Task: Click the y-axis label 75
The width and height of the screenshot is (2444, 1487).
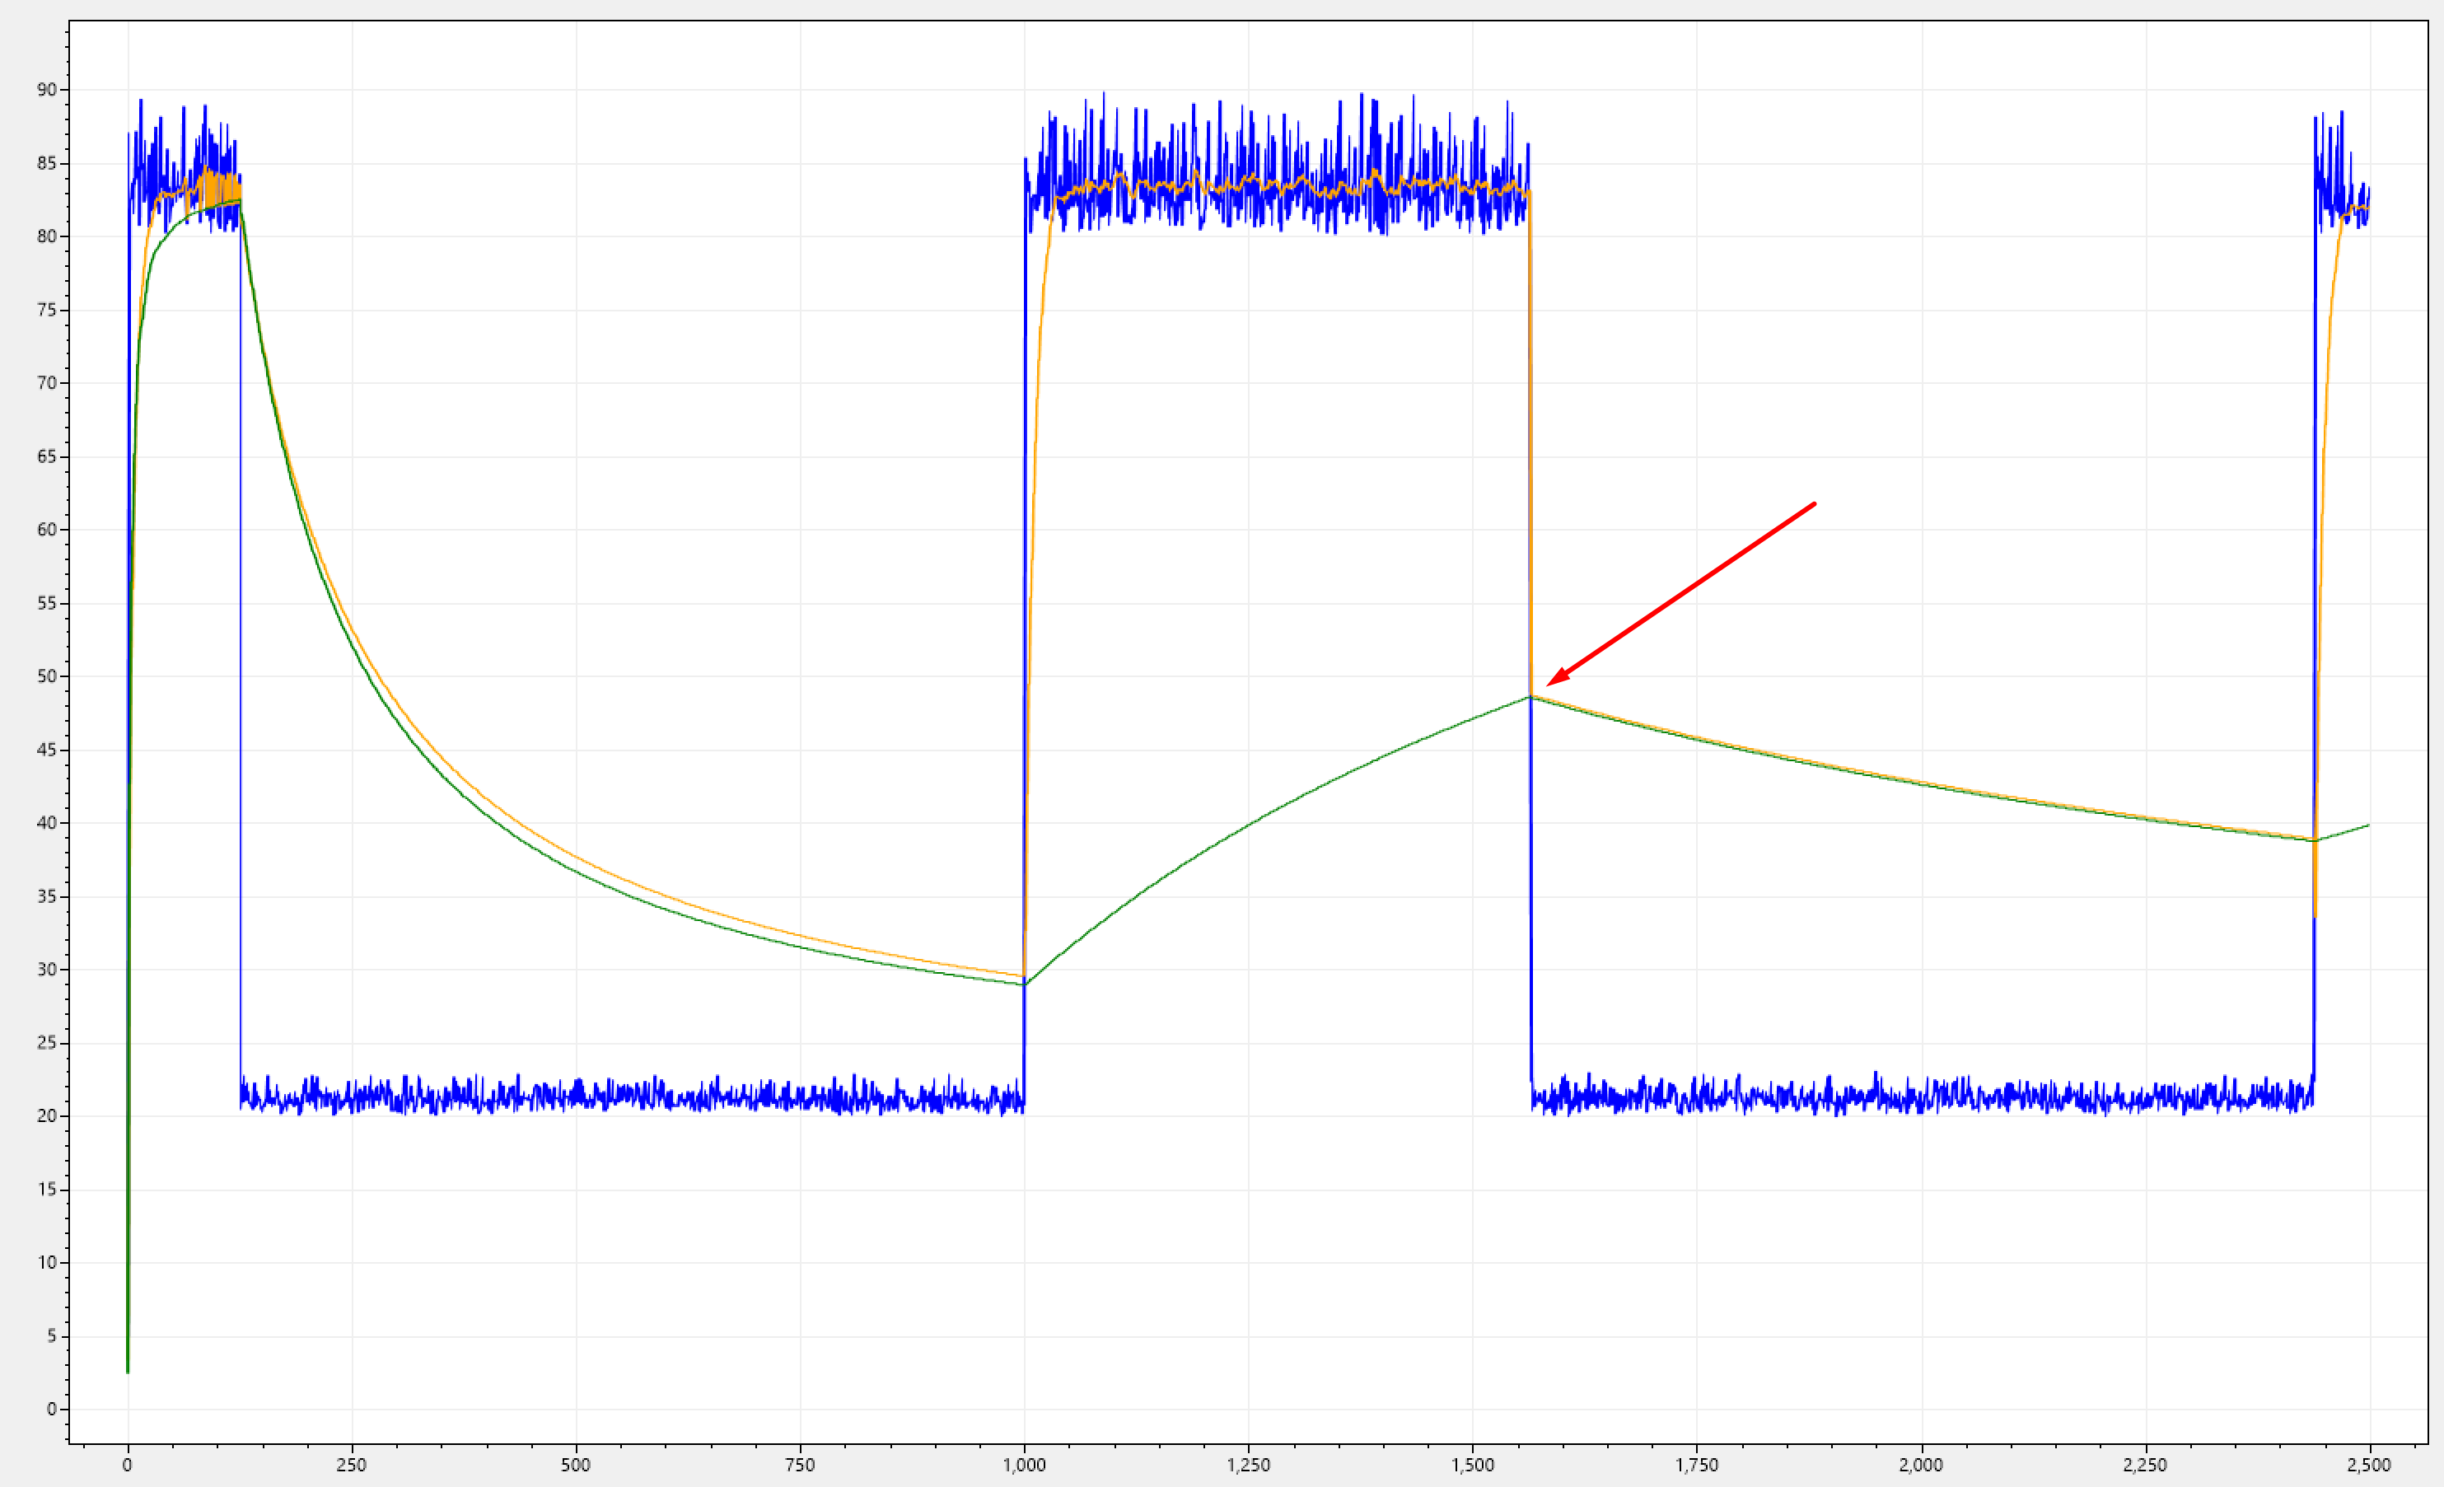Action: tap(47, 310)
